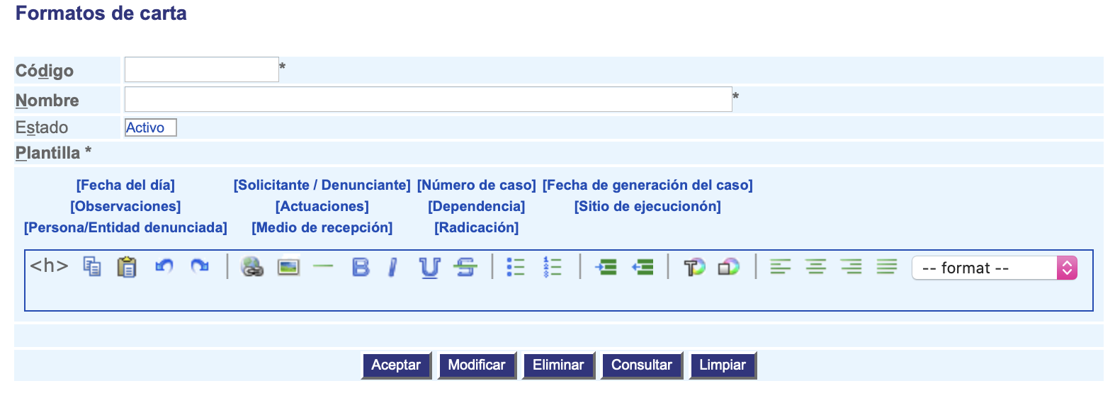This screenshot has height=398, width=1115.
Task: Click inside the Plantilla editor area
Action: [559, 296]
